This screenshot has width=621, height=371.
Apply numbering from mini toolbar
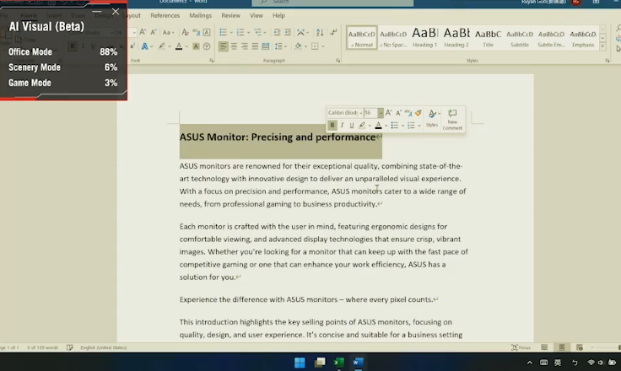tap(411, 125)
